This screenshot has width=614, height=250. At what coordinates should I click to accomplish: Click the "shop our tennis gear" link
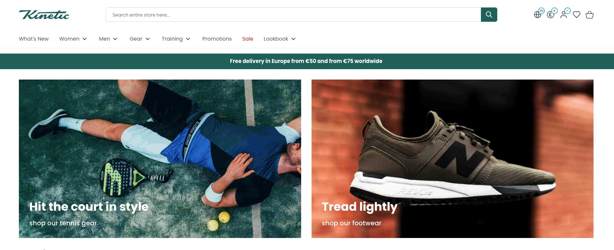pos(63,223)
